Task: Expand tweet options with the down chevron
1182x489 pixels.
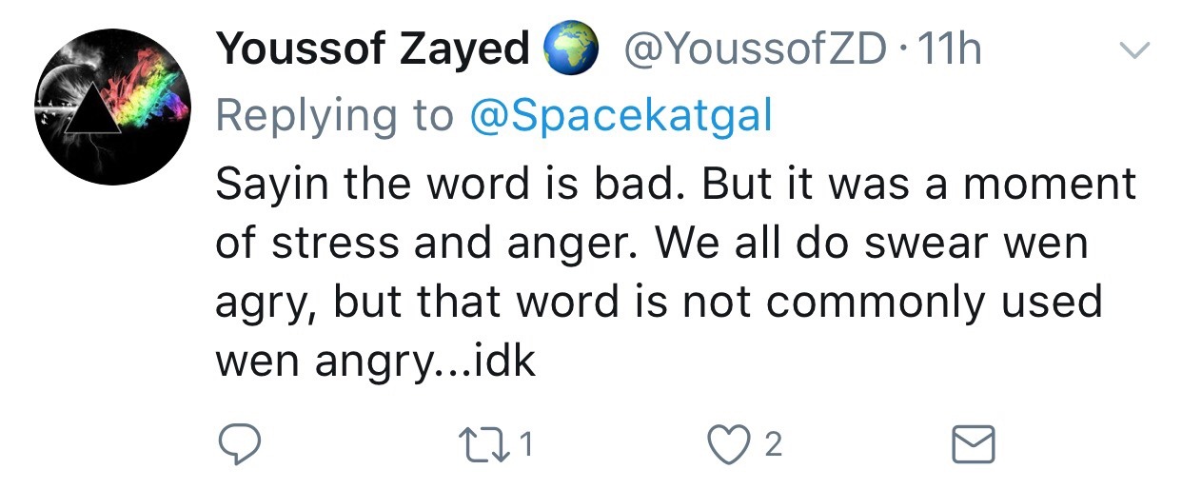Action: click(x=1133, y=50)
